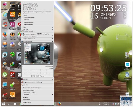Expand the CRC SHA submenu
This screenshot has width=133, height=107.
37,29
